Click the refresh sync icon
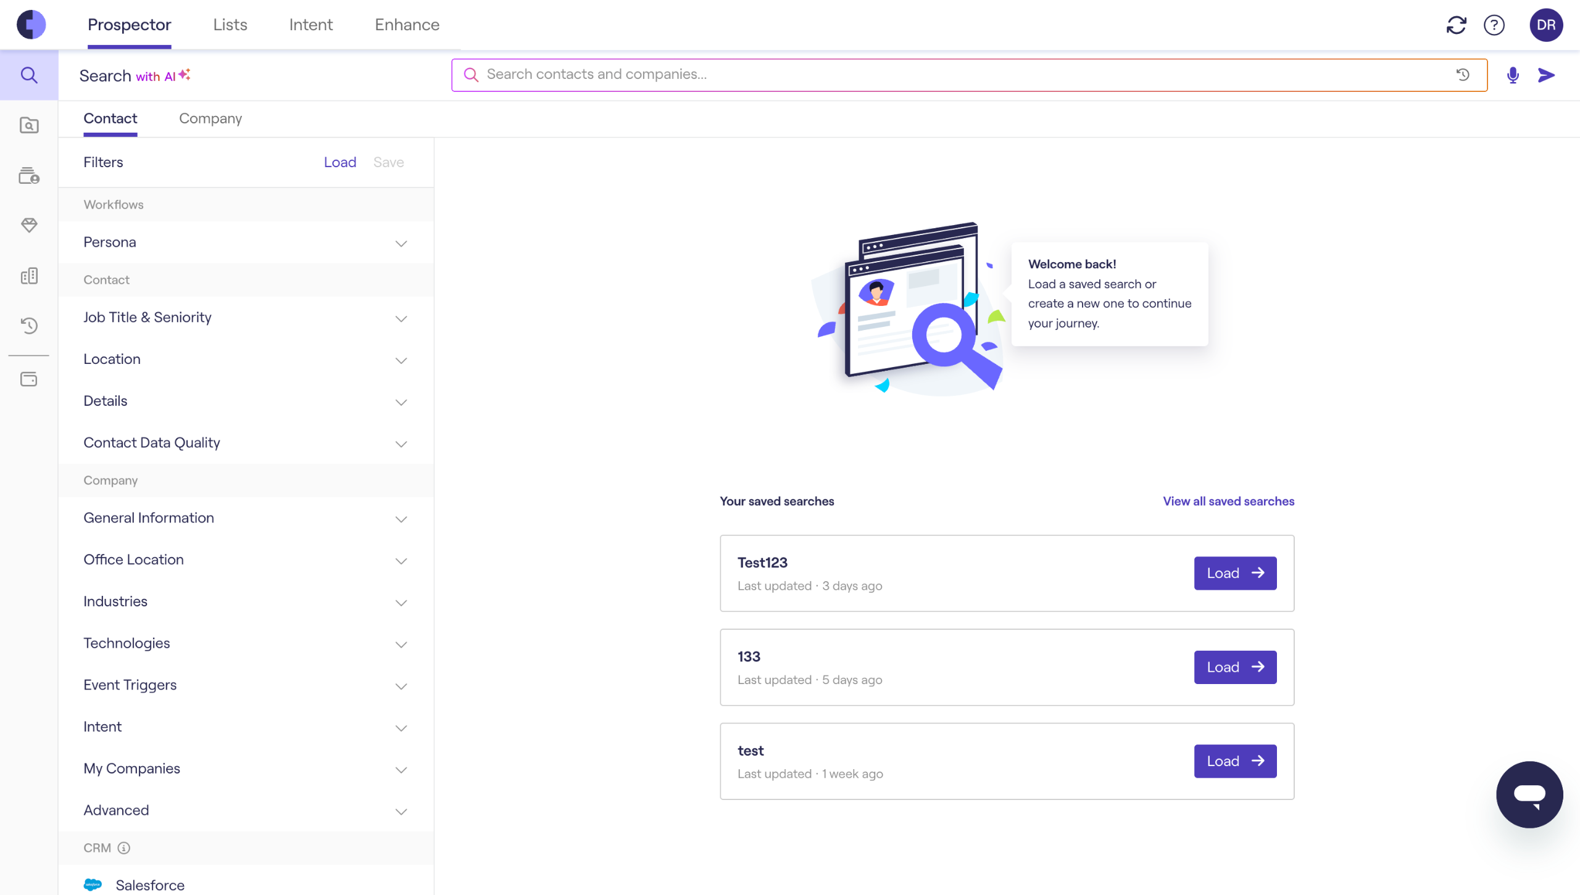1580x895 pixels. (1456, 25)
